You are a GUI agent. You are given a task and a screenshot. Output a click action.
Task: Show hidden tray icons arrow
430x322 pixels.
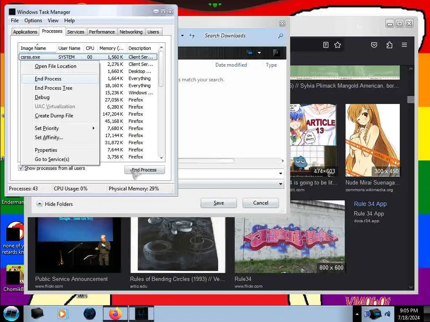coord(357,314)
